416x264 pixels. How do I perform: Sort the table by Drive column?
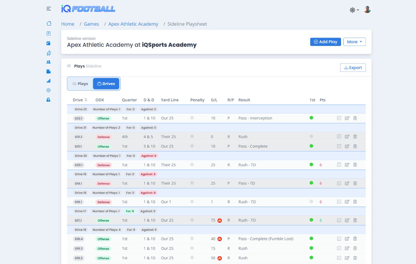click(x=80, y=100)
